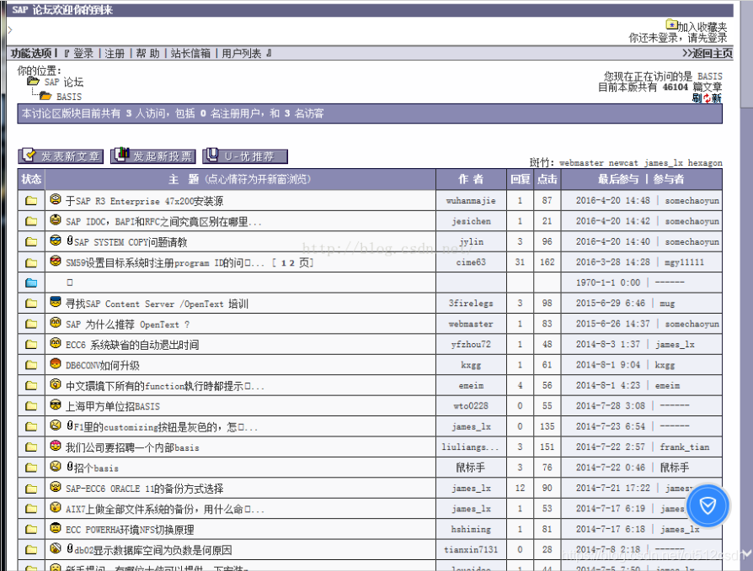This screenshot has width=753, height=571.
Task: Click blue folder icon in empty 1970-1-1 row
Action: (x=31, y=283)
